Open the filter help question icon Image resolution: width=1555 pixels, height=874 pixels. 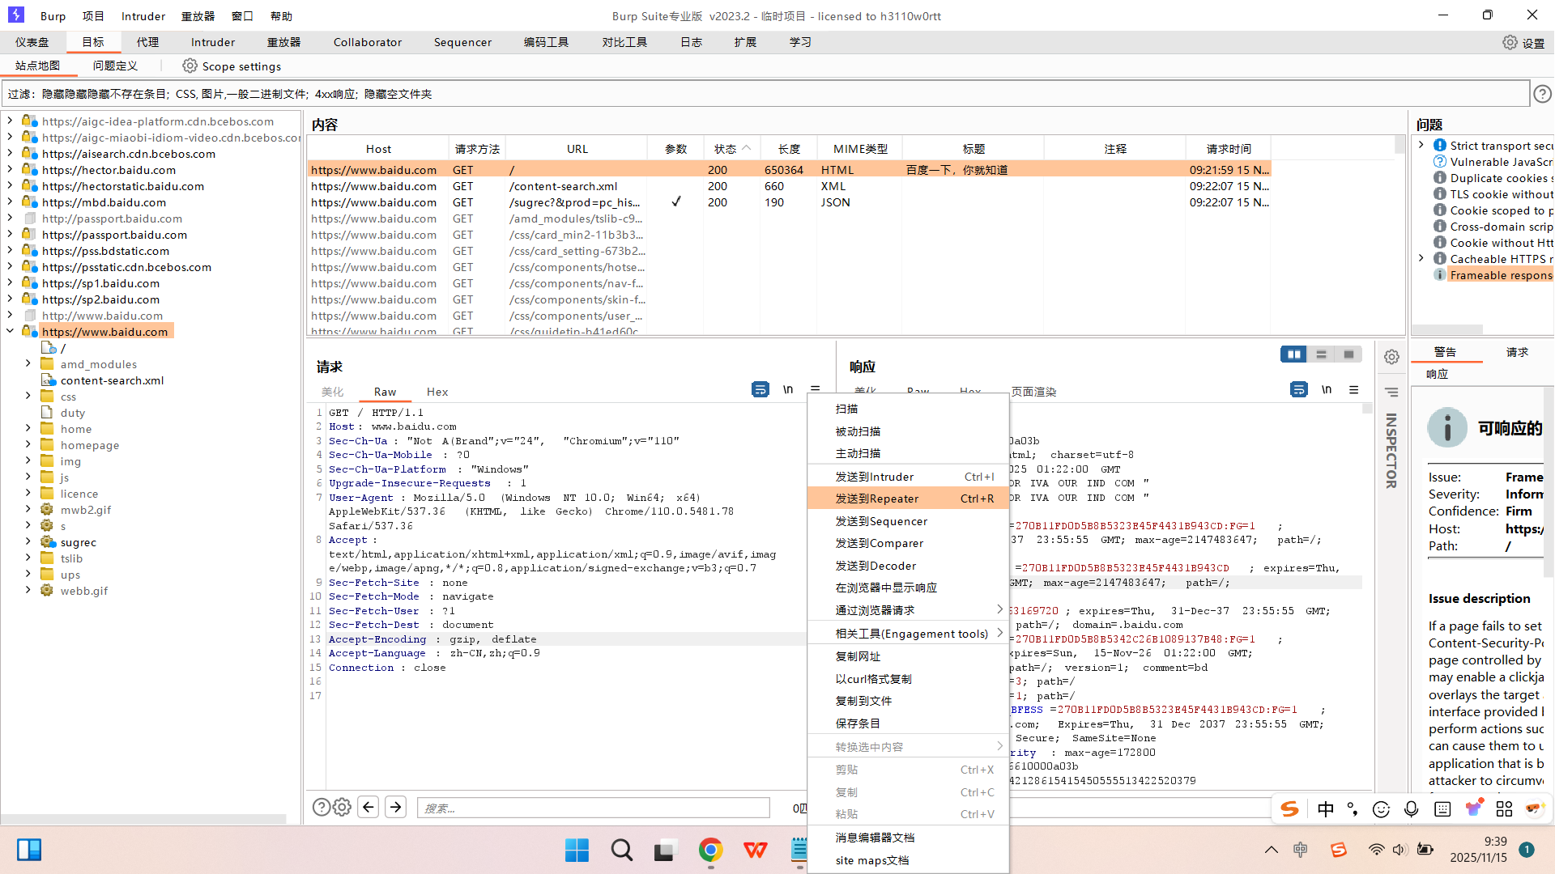pos(1542,94)
